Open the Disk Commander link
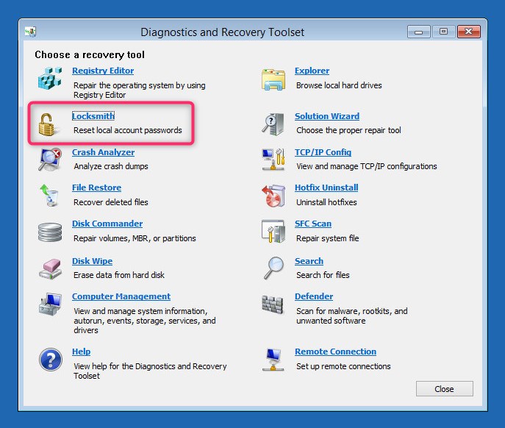The width and height of the screenshot is (505, 428). (x=107, y=224)
